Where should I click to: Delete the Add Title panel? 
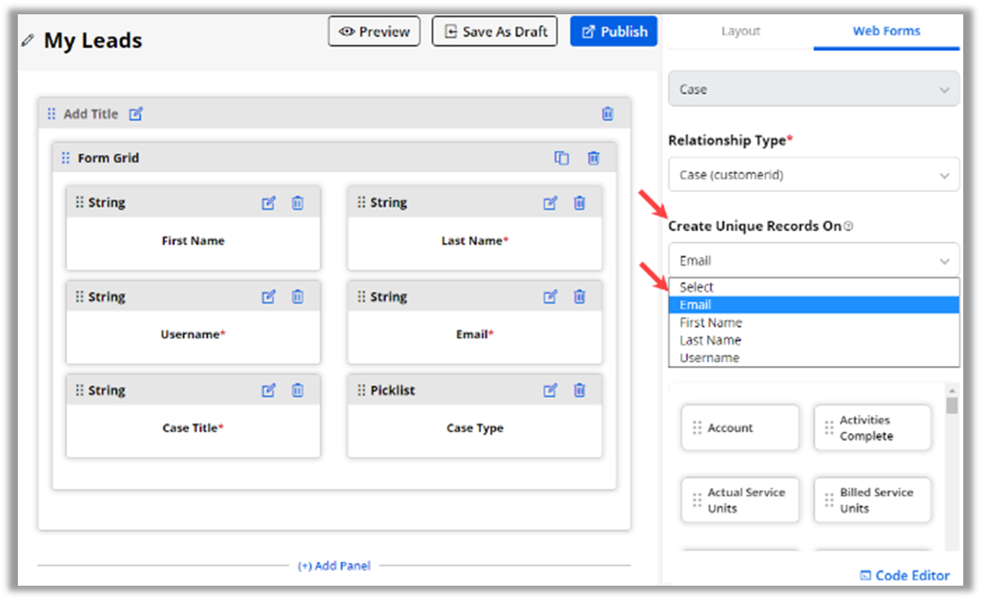608,114
